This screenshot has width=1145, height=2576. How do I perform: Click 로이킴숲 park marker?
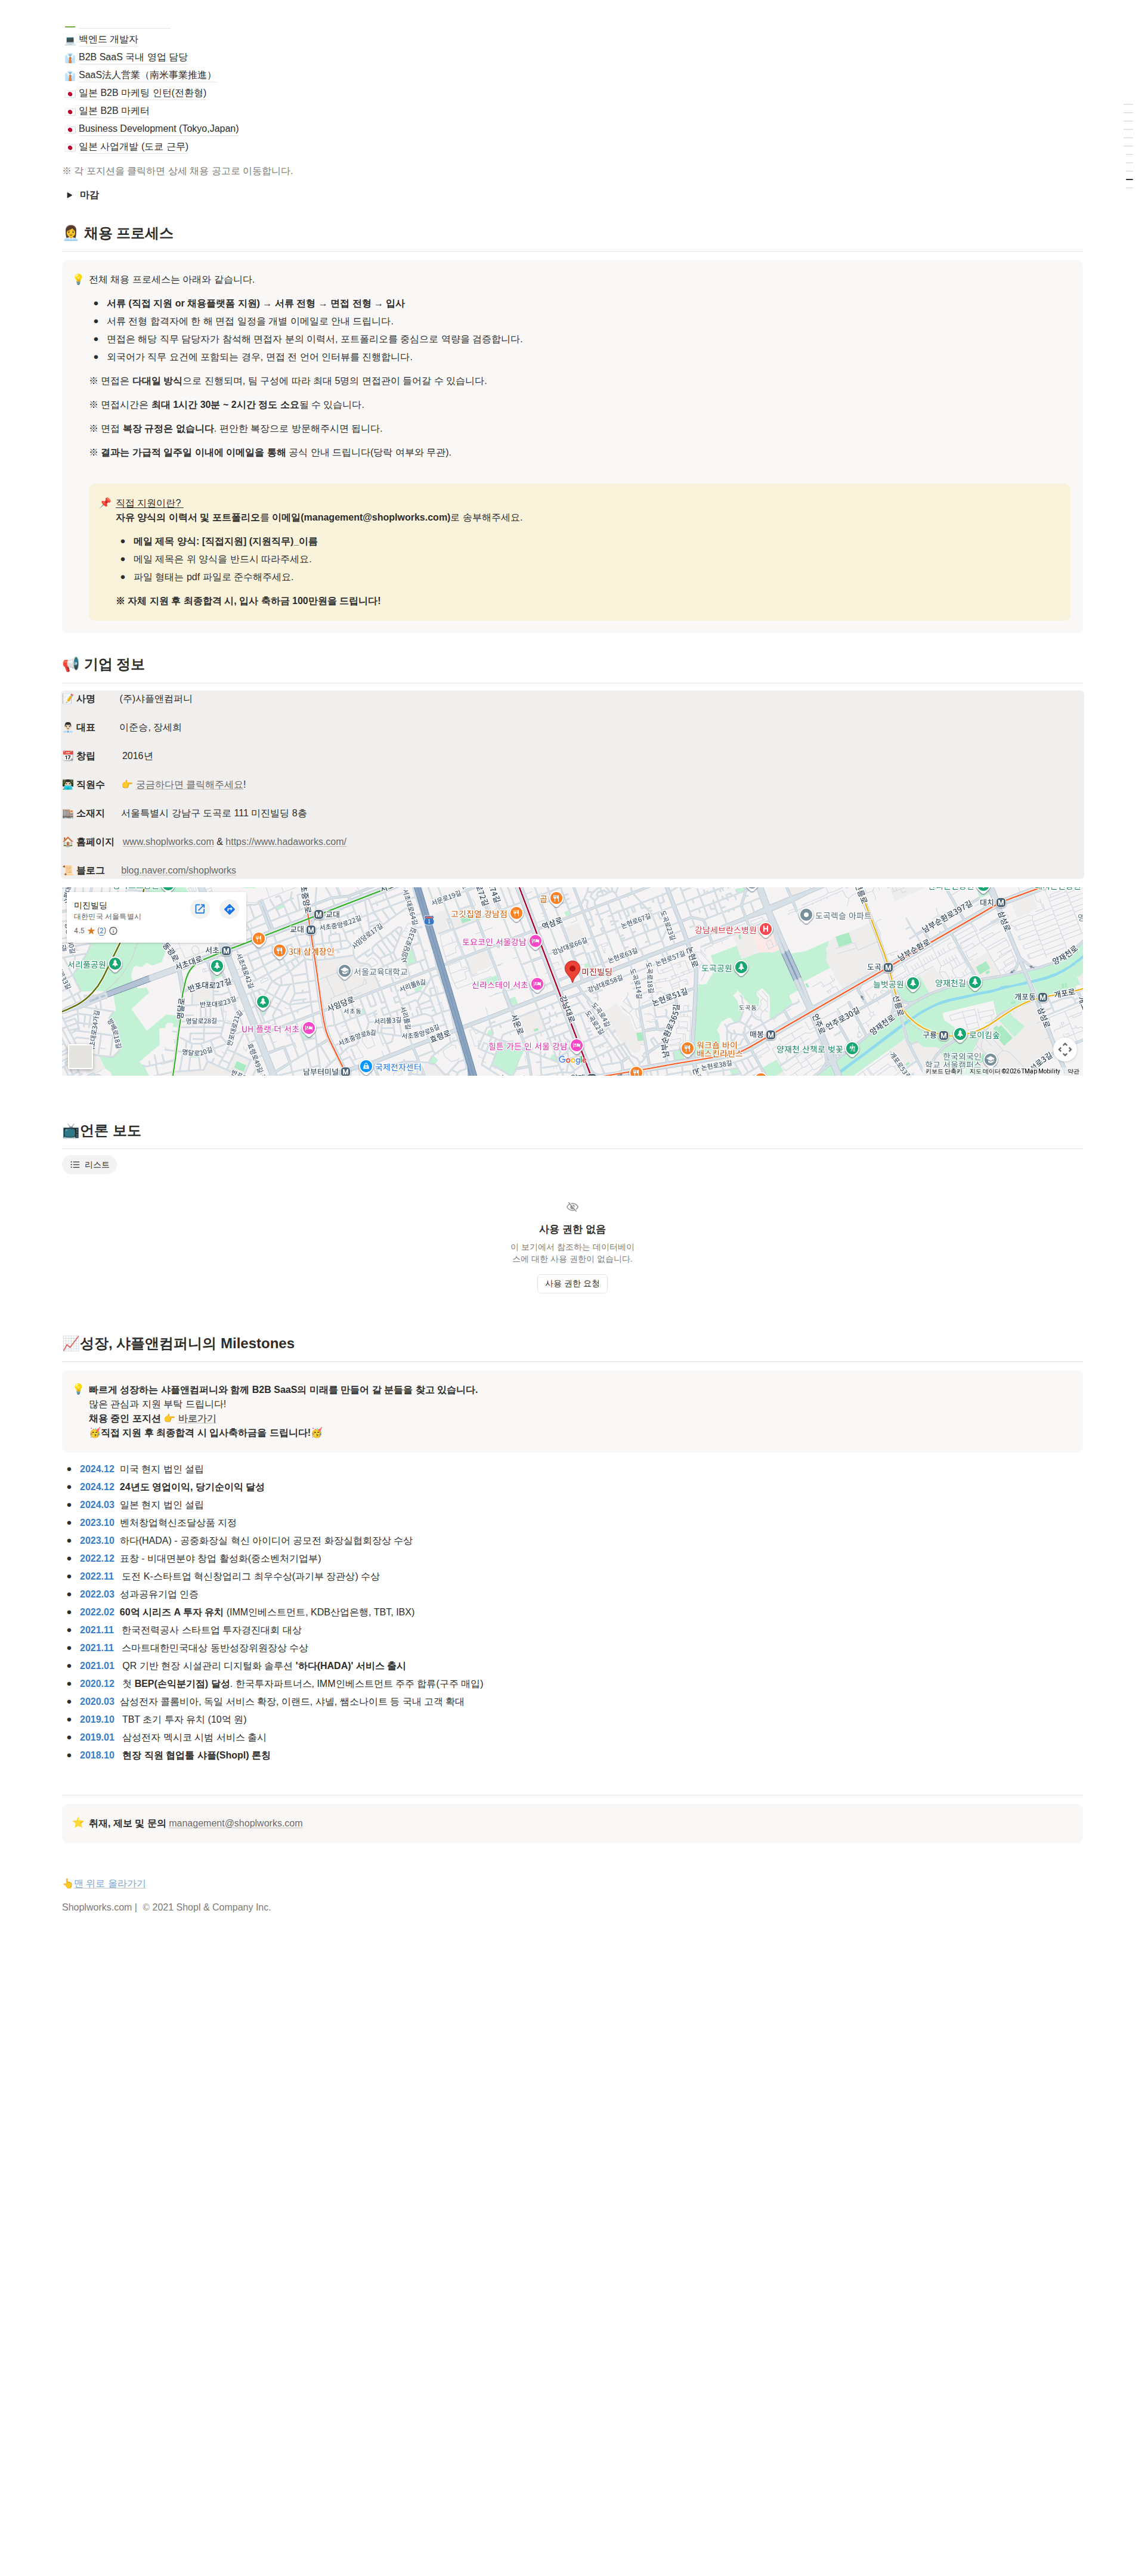point(960,1034)
